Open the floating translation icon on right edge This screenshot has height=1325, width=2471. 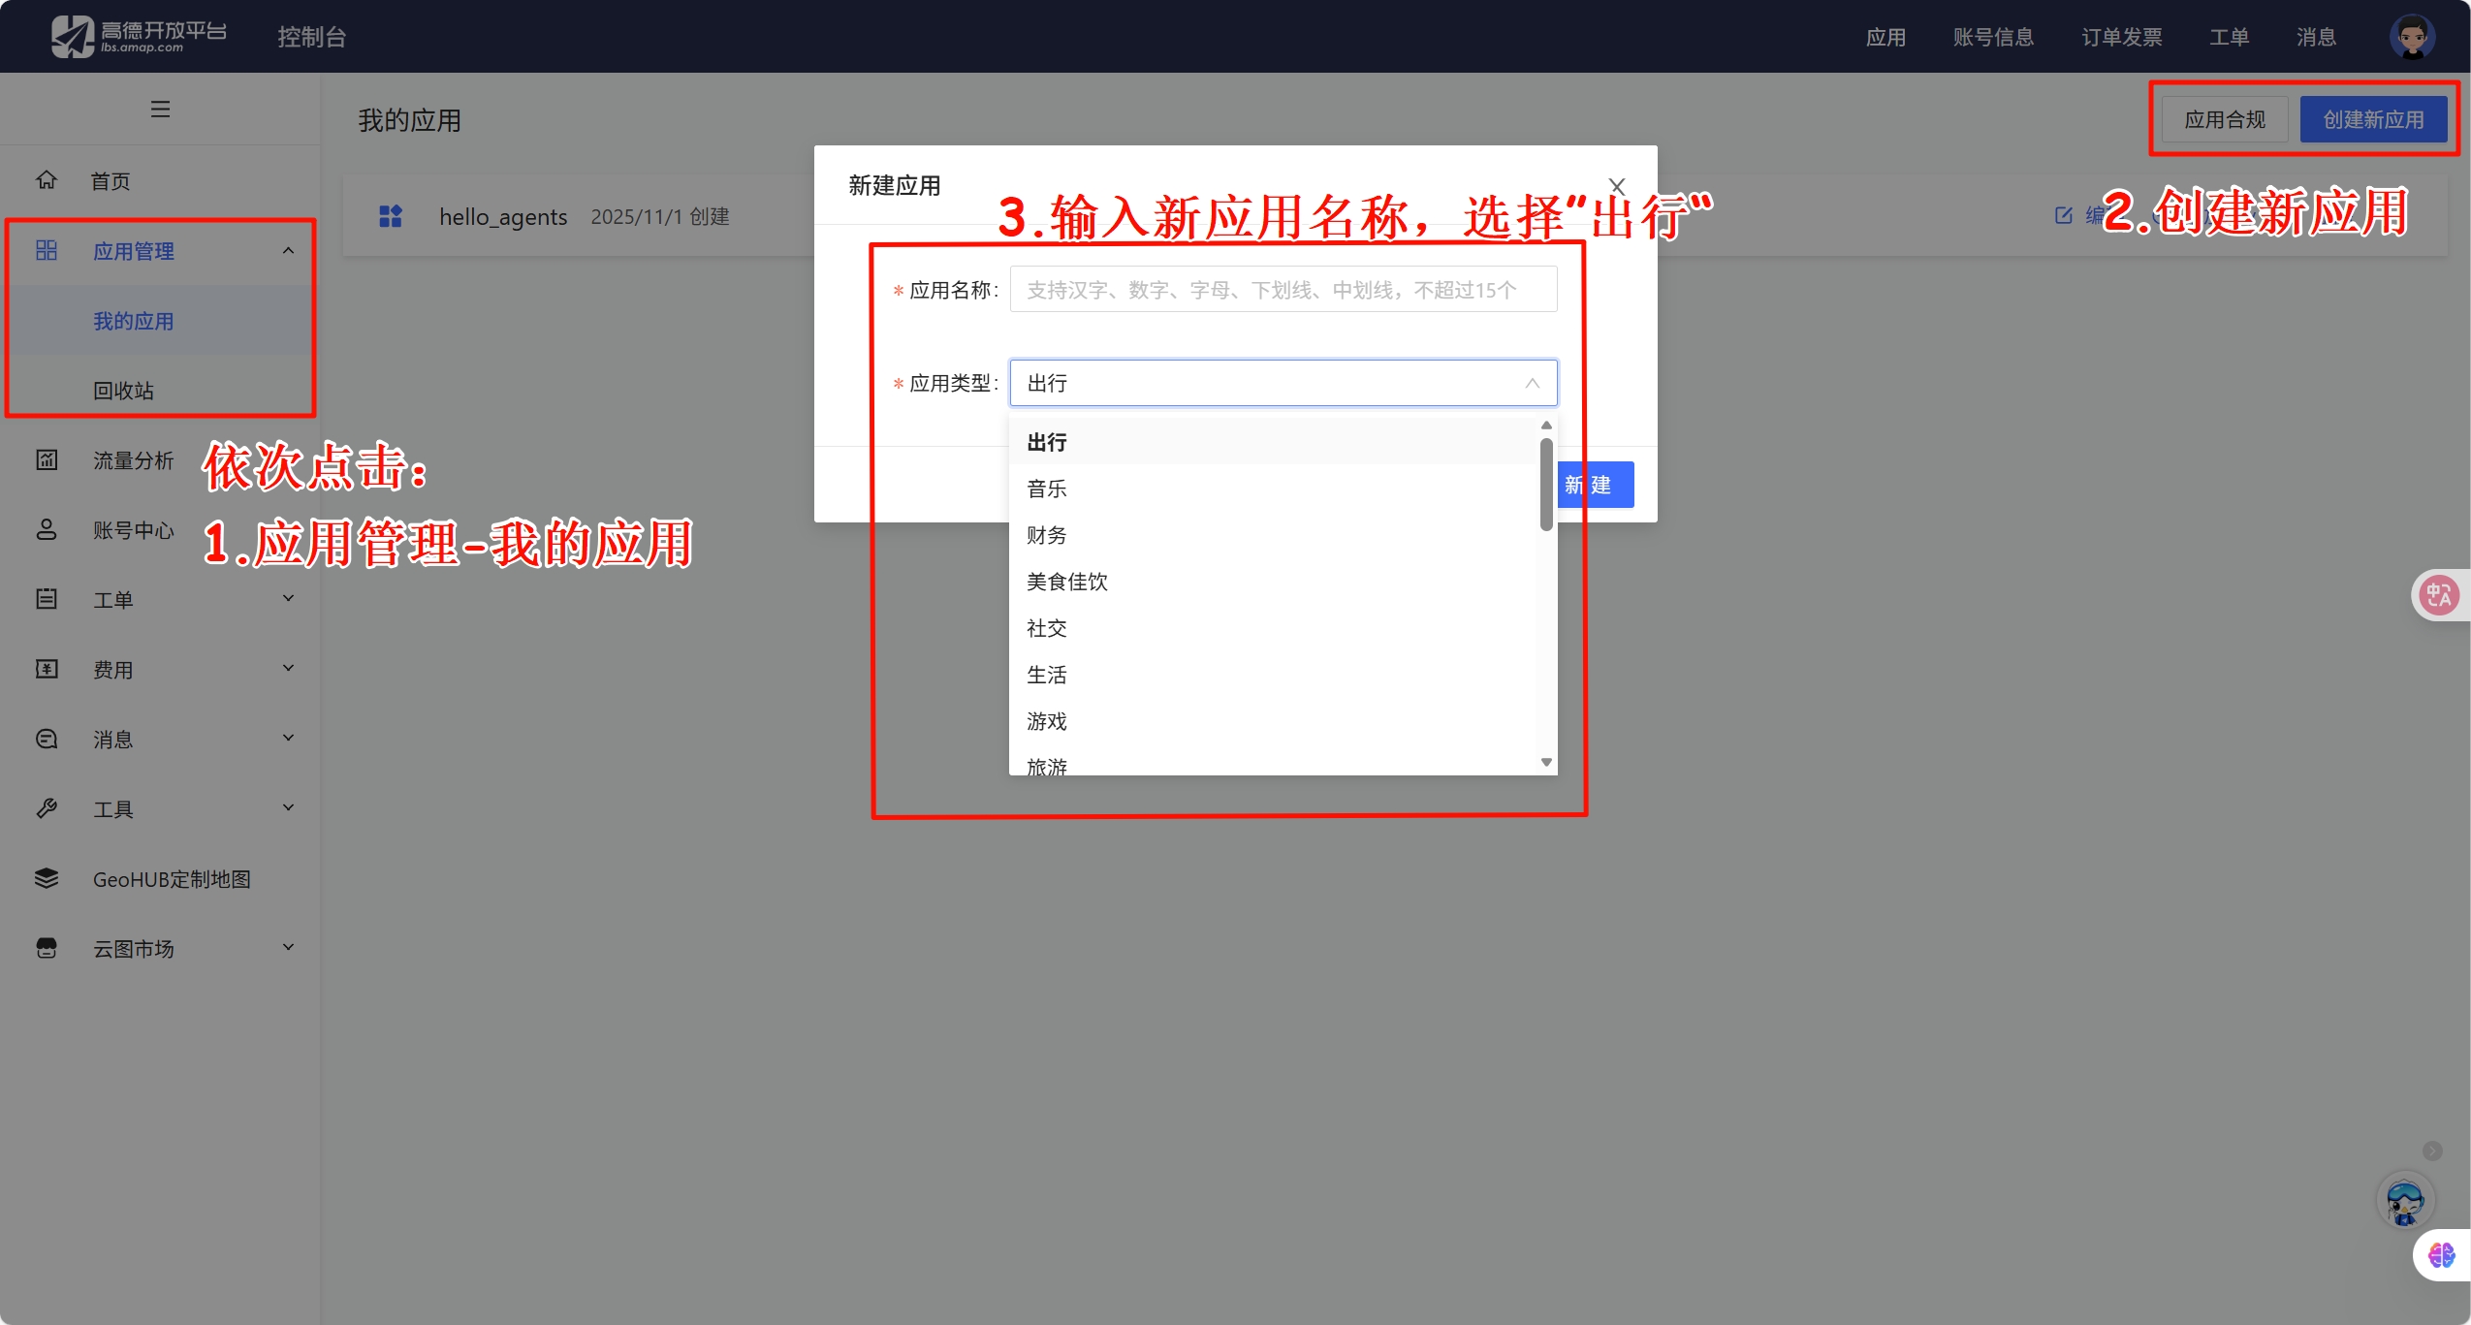click(x=2437, y=594)
